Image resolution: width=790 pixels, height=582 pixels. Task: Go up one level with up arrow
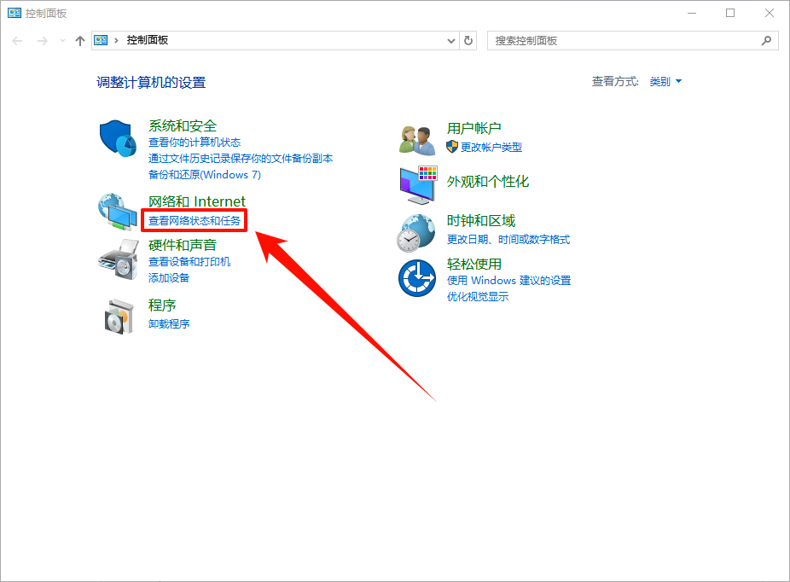click(80, 41)
